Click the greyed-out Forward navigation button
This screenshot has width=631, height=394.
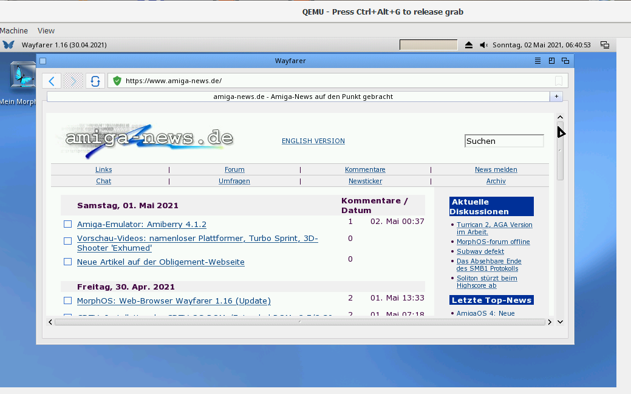[73, 81]
